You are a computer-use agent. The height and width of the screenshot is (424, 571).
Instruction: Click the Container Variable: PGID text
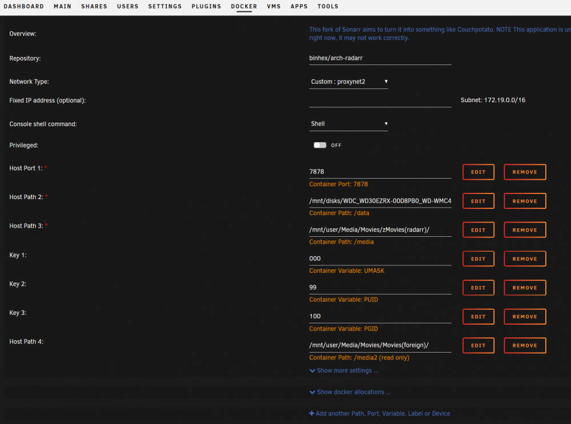point(343,329)
